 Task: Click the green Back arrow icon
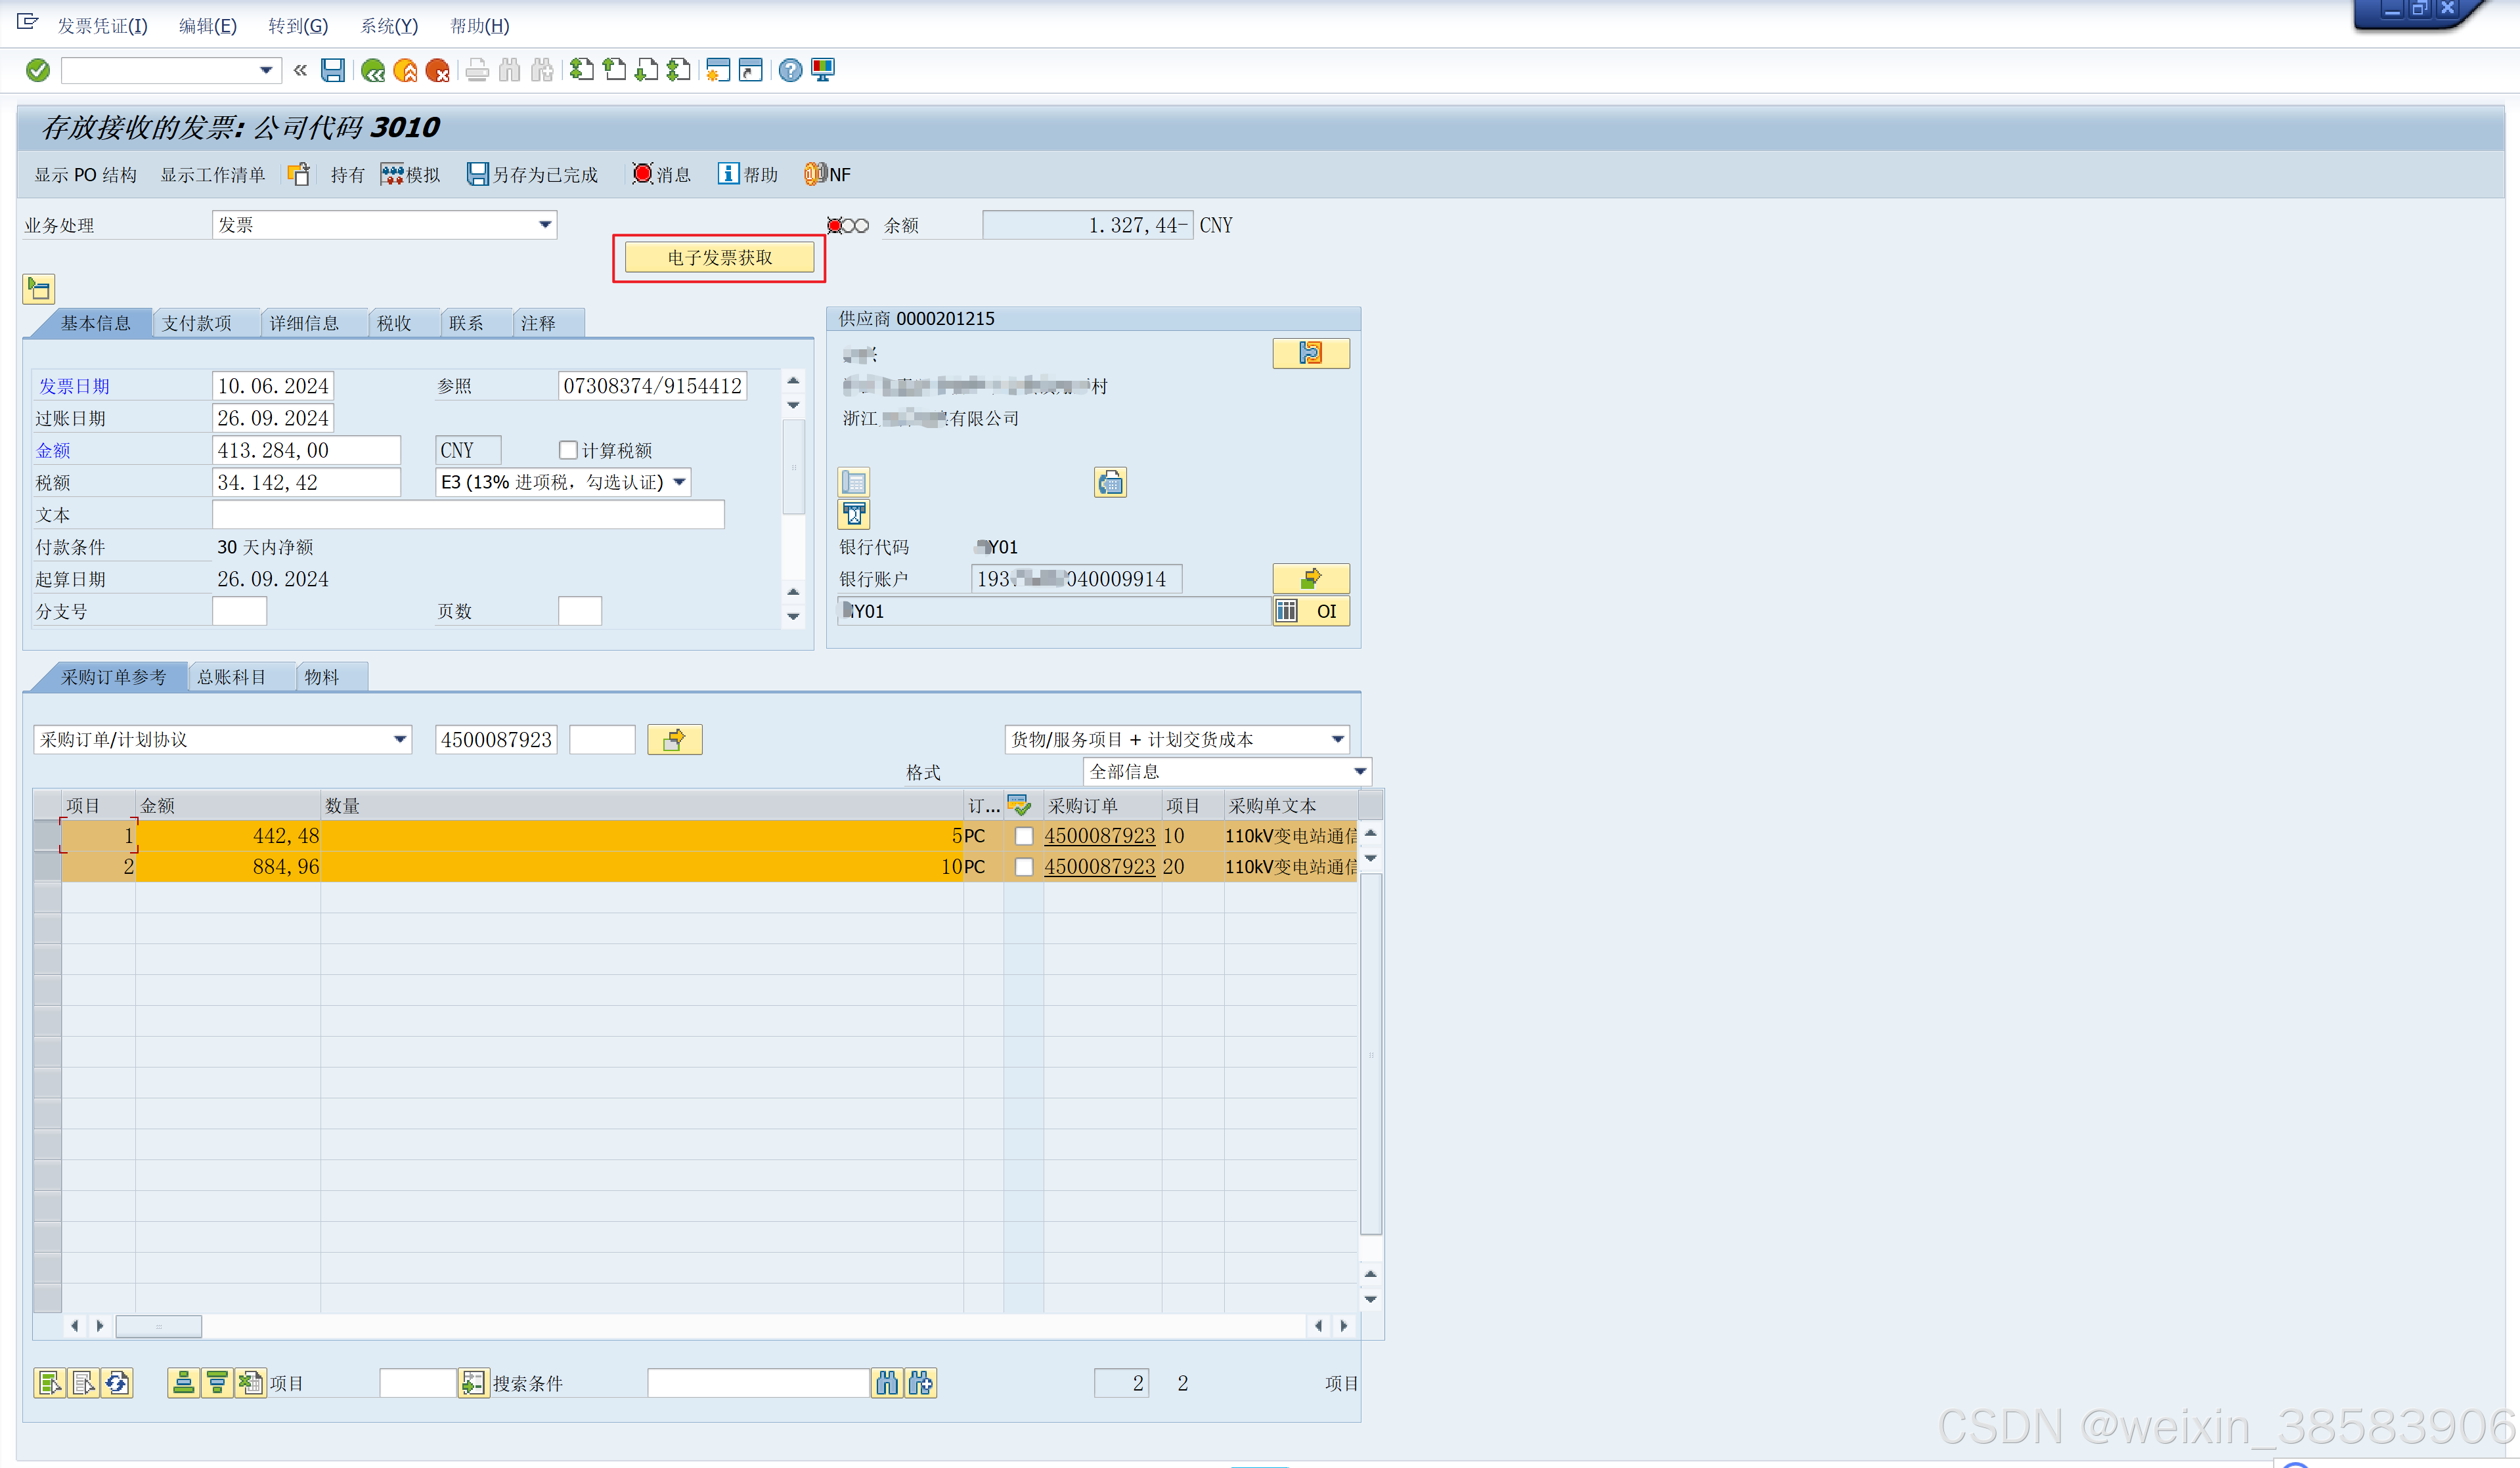(373, 70)
